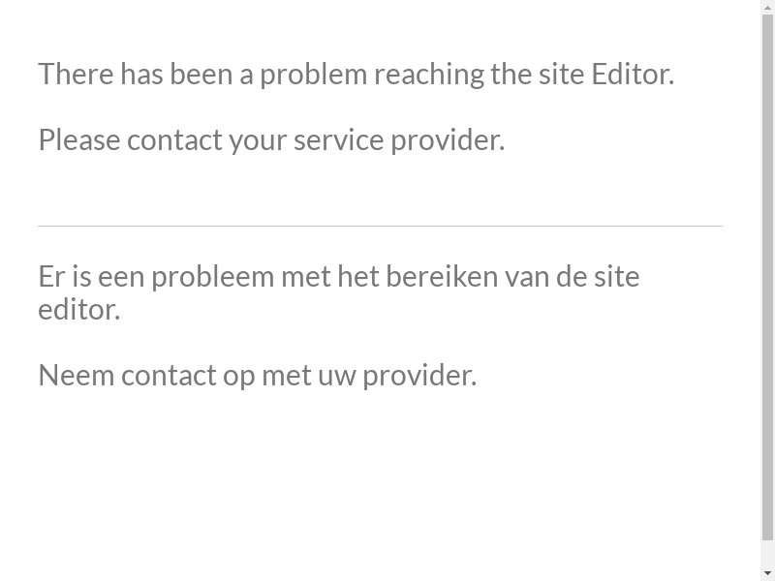Click the word "probleem" in the Dutch message
This screenshot has height=581, width=775.
click(x=212, y=277)
